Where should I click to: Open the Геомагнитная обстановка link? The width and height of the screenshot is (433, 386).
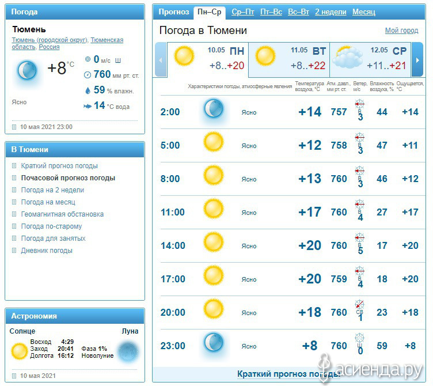[62, 214]
